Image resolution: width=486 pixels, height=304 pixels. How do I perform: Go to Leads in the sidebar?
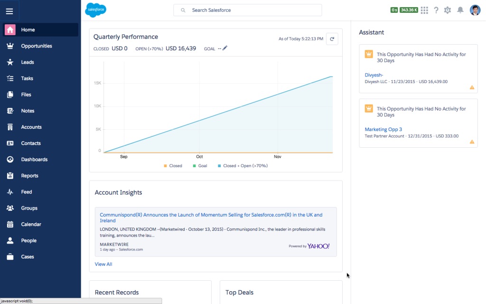tap(28, 62)
